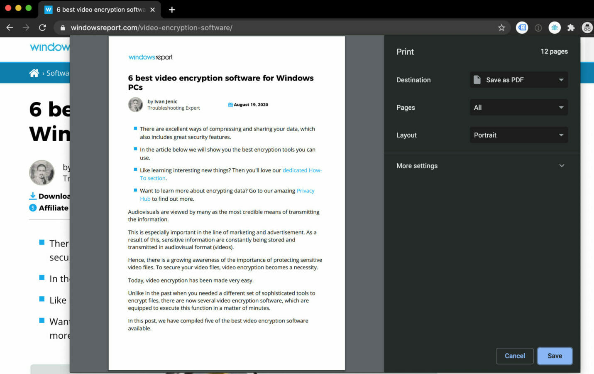Reload the page with the refresh icon
This screenshot has width=594, height=374.
tap(42, 27)
